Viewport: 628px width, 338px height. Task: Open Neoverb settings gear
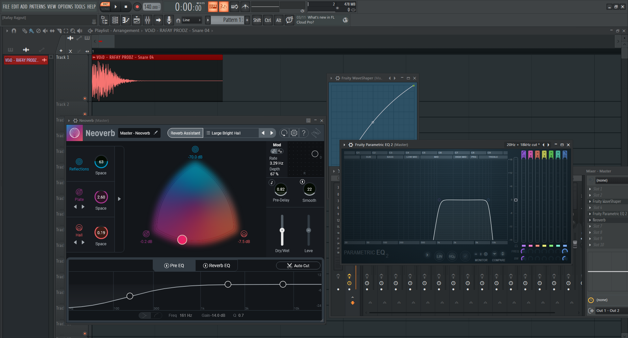tap(294, 133)
